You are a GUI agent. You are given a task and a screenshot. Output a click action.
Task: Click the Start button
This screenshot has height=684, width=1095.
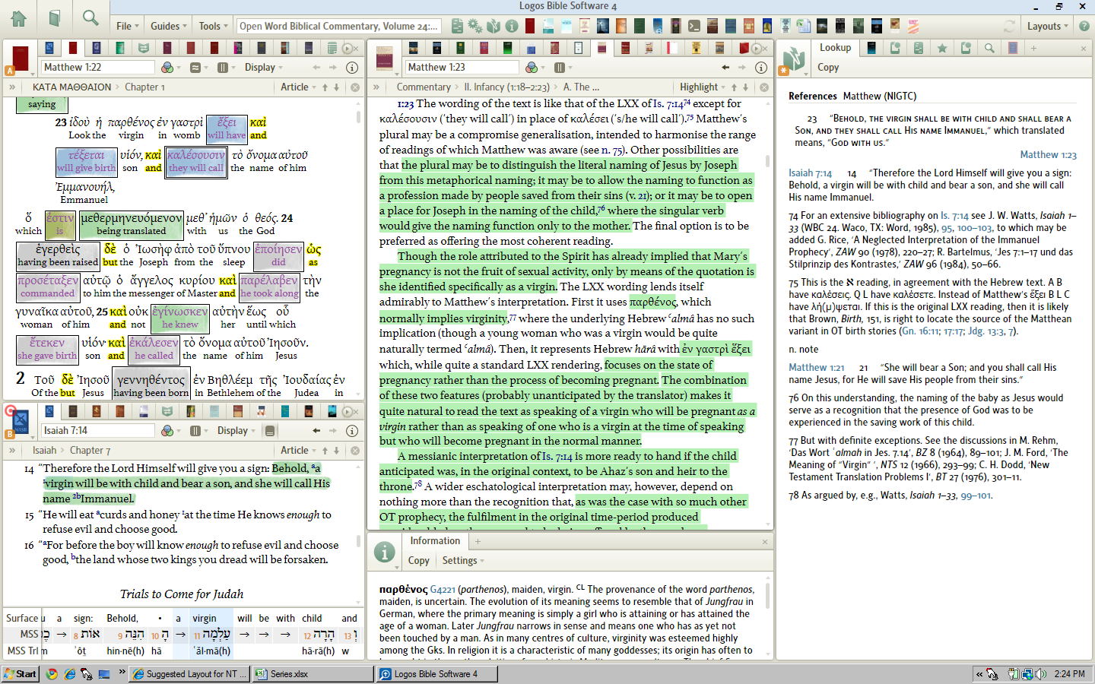pyautogui.click(x=21, y=674)
